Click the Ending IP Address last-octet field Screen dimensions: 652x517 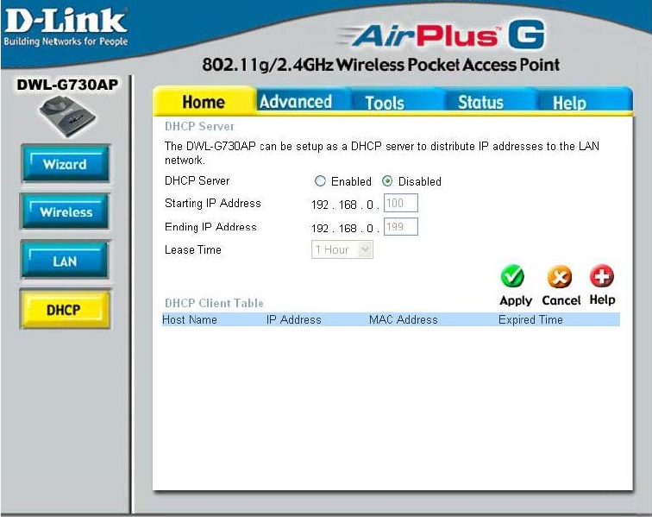(x=400, y=226)
